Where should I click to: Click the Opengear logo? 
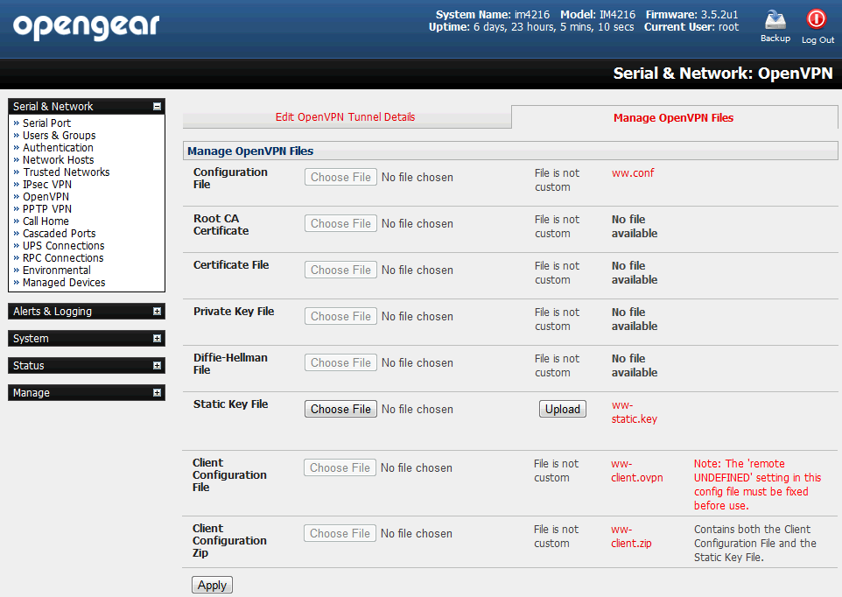coord(86,26)
